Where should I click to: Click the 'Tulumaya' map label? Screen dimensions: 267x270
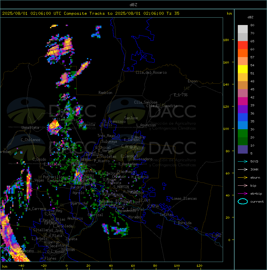[109, 141]
